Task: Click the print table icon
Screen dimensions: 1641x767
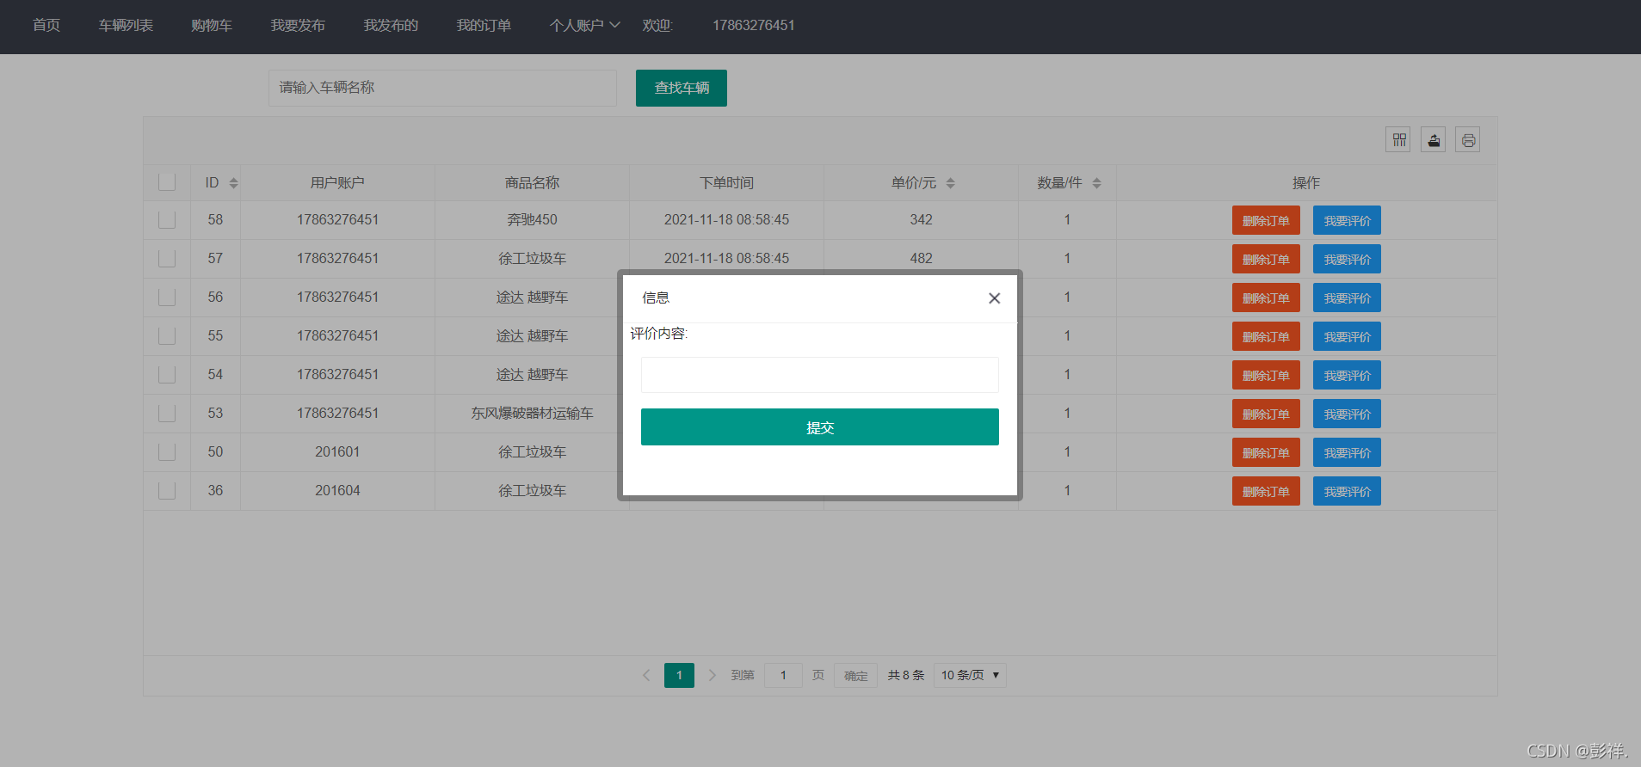Action: [x=1468, y=139]
